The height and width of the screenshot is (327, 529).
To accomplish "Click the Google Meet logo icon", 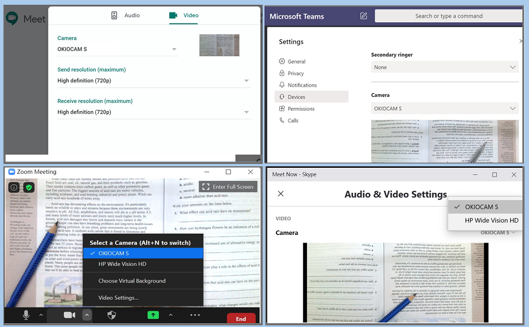I will coord(12,19).
